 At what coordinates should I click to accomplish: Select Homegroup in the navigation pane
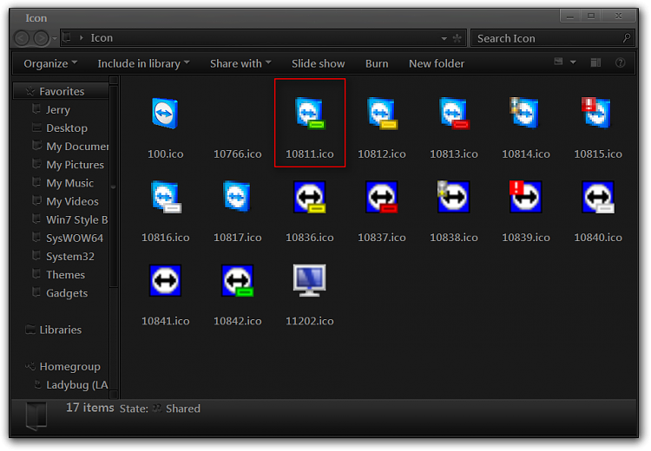[x=69, y=367]
